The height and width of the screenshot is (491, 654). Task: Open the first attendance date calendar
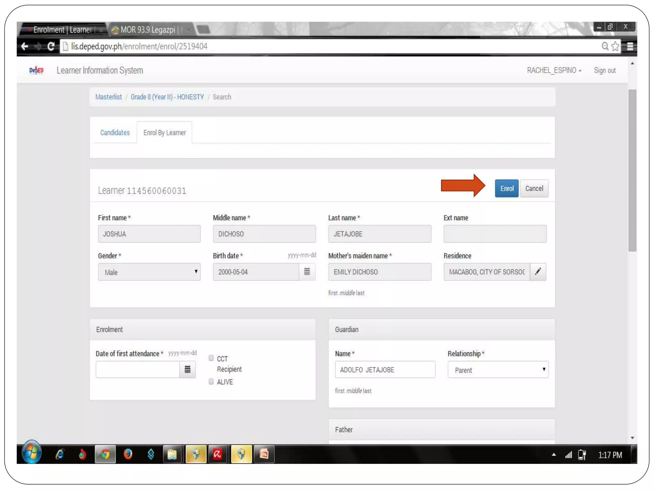click(187, 370)
